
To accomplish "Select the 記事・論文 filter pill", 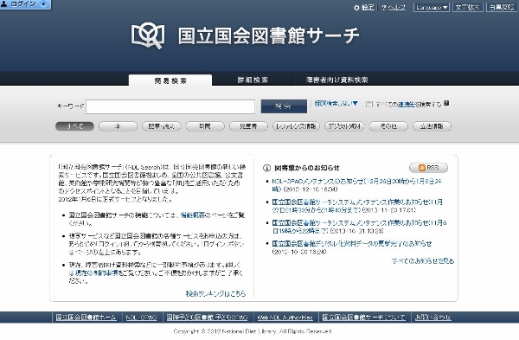I will (x=162, y=126).
